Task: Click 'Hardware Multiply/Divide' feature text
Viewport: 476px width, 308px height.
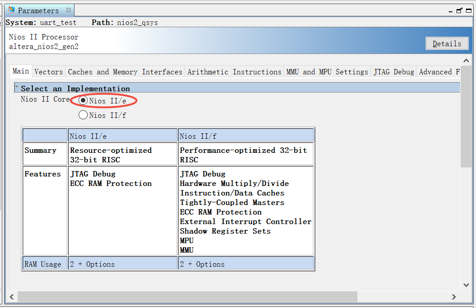Action: tap(234, 183)
